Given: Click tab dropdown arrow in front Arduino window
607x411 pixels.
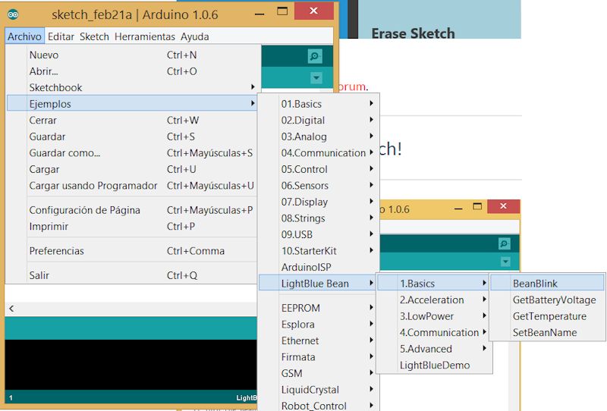Looking at the screenshot, I should [316, 78].
